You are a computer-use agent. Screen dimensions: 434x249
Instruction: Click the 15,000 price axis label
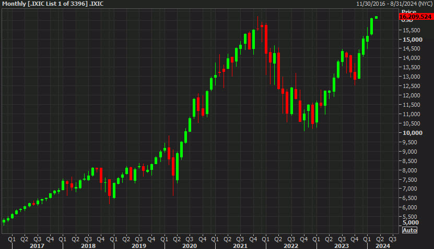[x=413, y=40]
